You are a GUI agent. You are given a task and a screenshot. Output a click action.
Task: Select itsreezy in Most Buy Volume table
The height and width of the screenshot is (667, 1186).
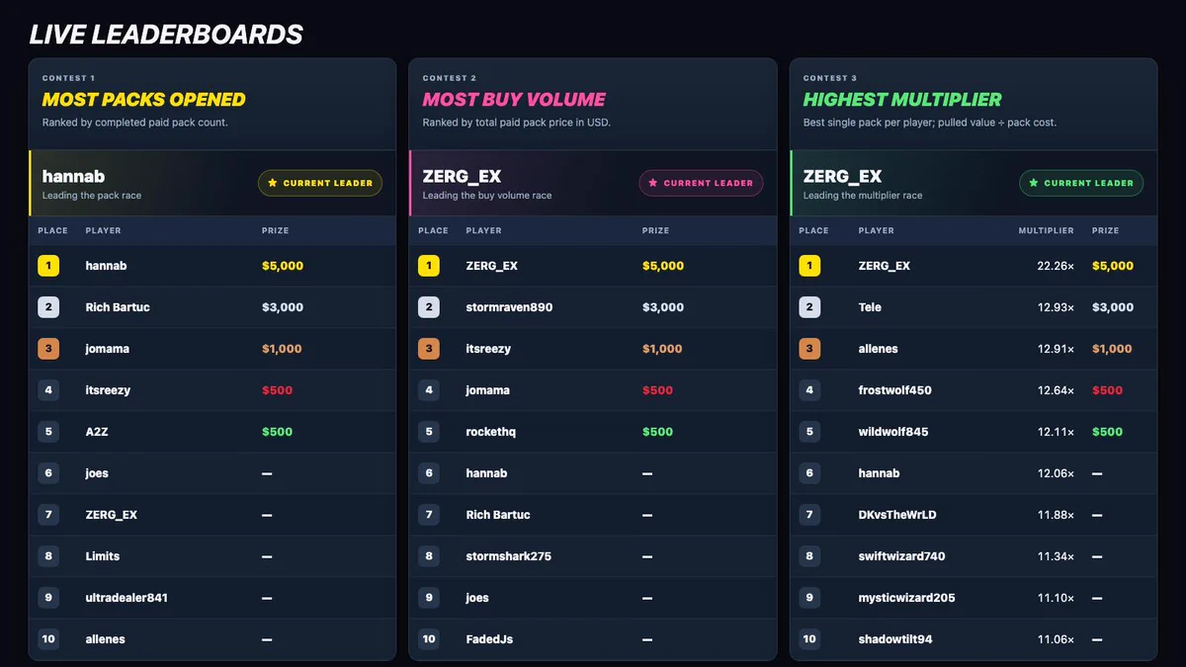[488, 349]
